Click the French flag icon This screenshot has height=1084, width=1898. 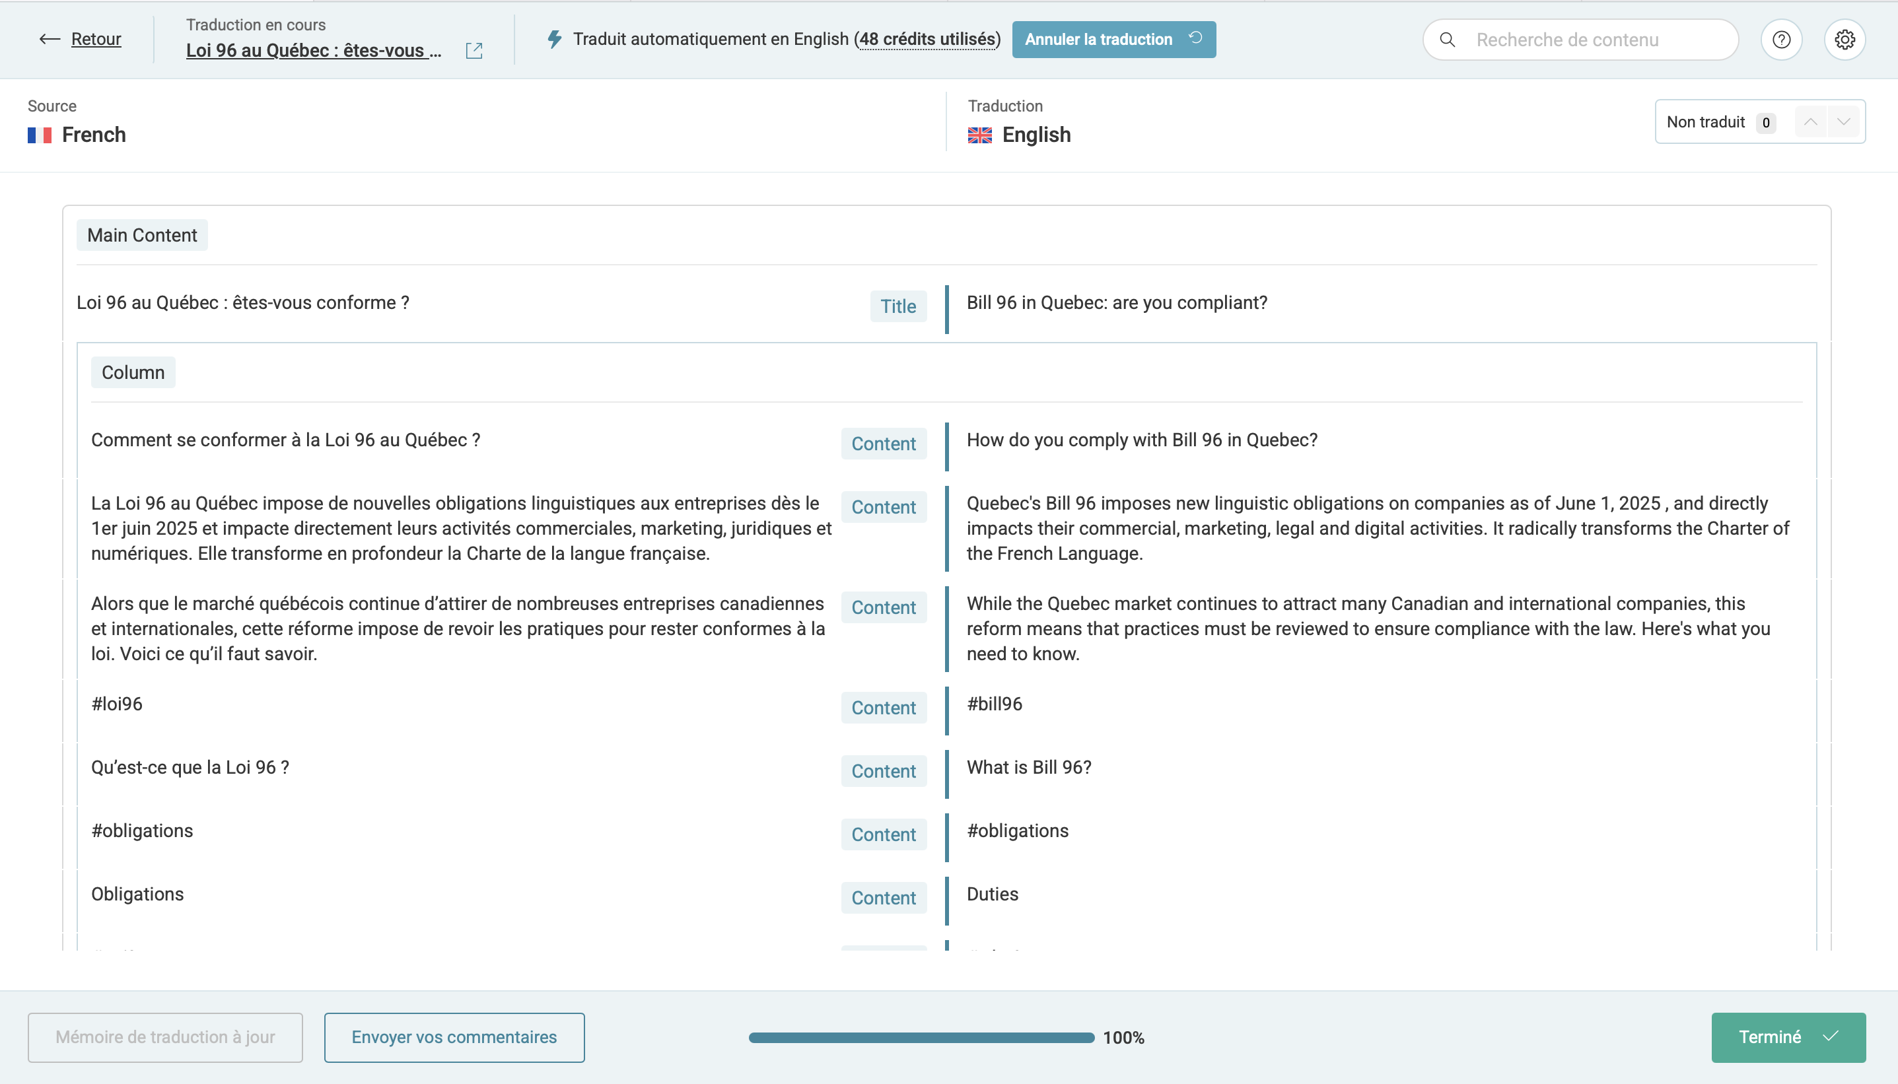40,135
